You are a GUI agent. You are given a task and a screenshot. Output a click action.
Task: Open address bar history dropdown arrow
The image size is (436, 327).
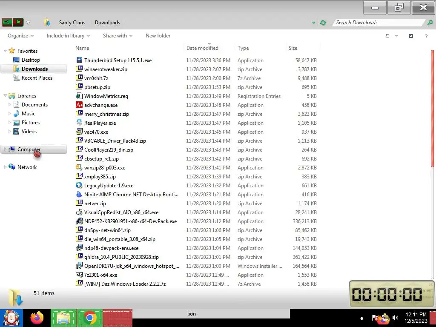click(x=314, y=23)
